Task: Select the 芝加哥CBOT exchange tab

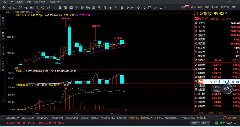Action: [43, 118]
